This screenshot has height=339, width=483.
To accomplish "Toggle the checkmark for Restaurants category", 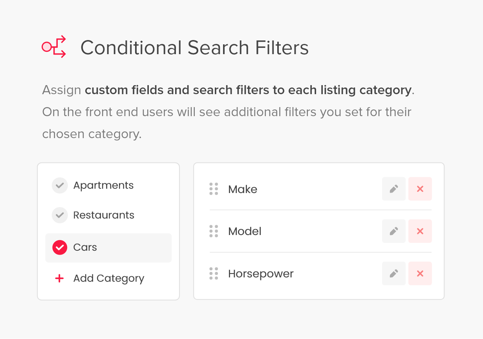I will [x=60, y=215].
